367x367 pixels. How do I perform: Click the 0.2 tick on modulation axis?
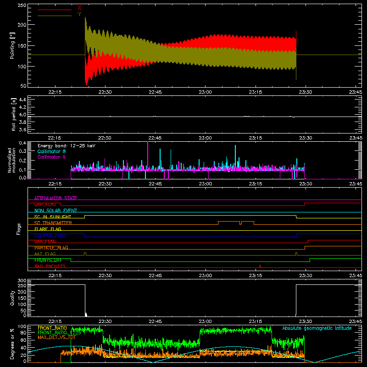[x=22, y=161]
